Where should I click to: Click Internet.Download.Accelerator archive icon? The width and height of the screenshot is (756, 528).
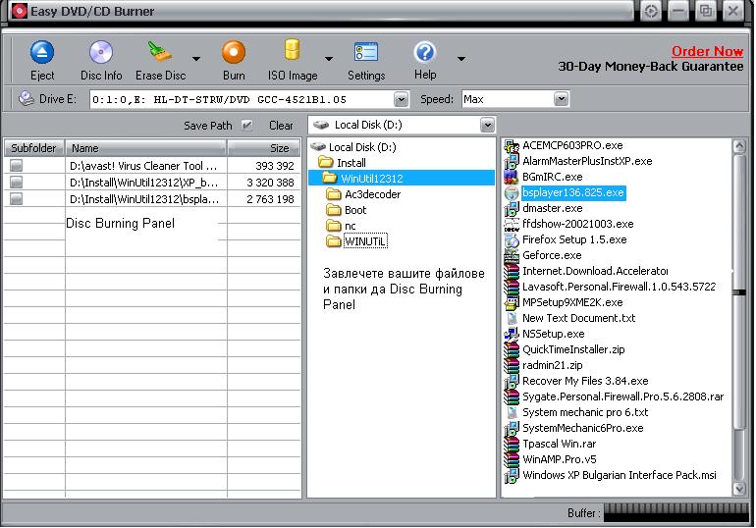[x=512, y=271]
